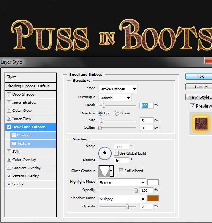Viewport: 212px width, 223px height.
Task: Select the Contour sub-item row
Action: (33, 135)
